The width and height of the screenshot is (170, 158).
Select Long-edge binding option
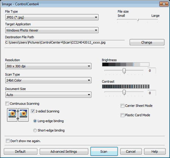(x=35, y=121)
